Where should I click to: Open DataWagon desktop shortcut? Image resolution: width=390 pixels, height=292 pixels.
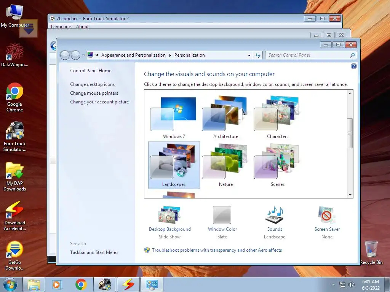[x=15, y=55]
